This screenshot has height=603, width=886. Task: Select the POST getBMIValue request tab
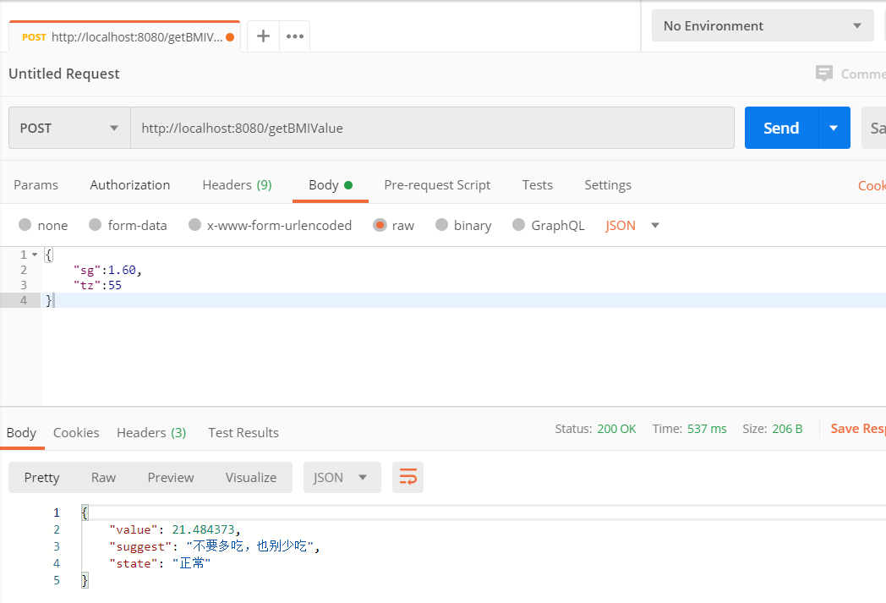[124, 37]
